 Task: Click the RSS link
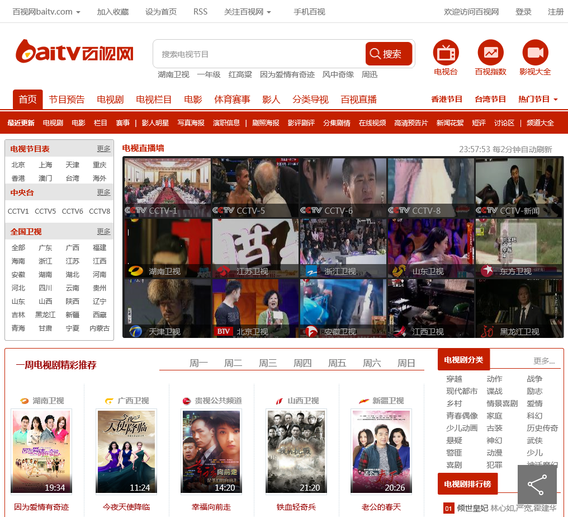[x=200, y=12]
